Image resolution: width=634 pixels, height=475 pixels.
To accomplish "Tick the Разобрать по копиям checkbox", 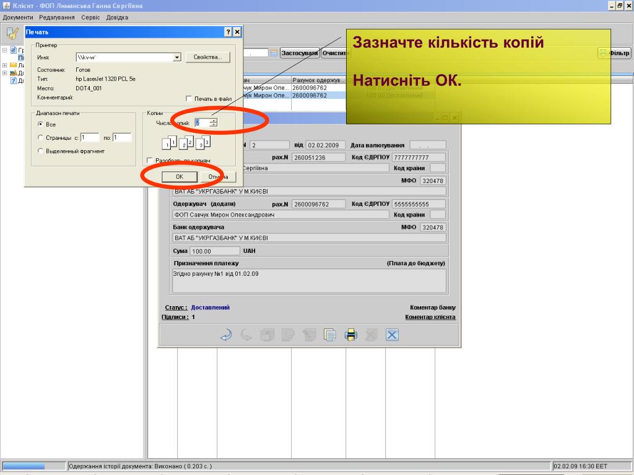I will [x=150, y=160].
